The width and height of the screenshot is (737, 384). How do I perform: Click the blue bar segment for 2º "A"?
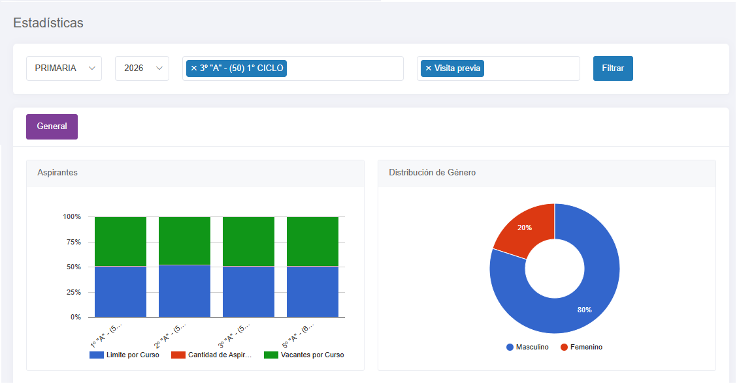[x=184, y=291]
